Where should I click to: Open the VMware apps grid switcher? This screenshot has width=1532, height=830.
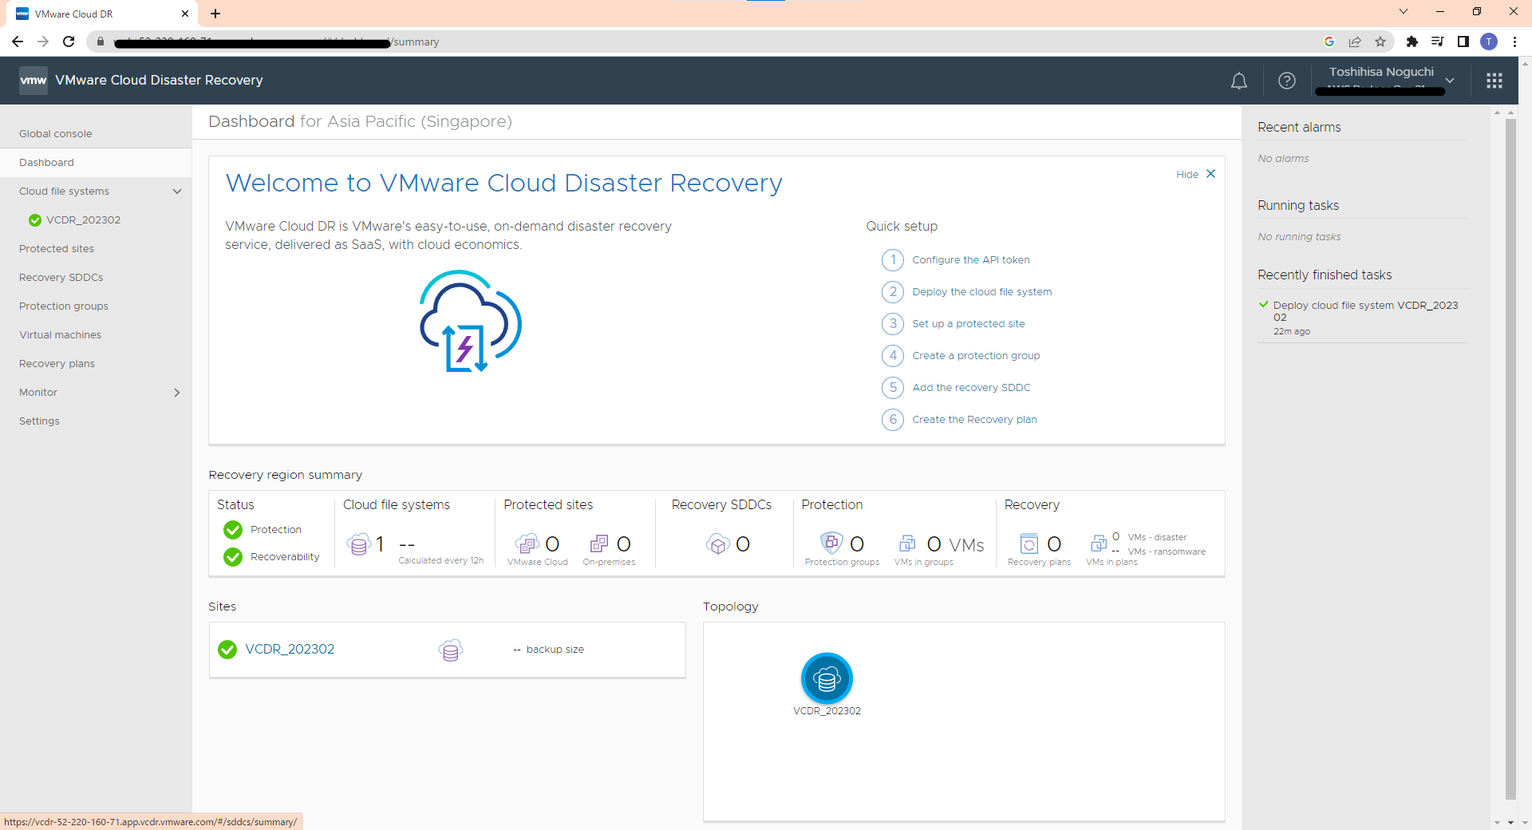1494,81
